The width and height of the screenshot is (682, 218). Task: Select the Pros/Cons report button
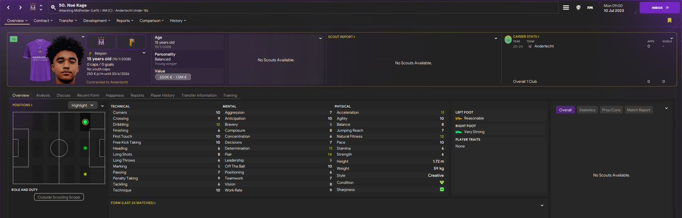(611, 110)
